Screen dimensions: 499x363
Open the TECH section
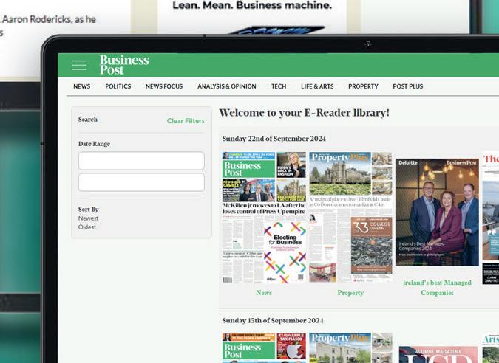[279, 86]
